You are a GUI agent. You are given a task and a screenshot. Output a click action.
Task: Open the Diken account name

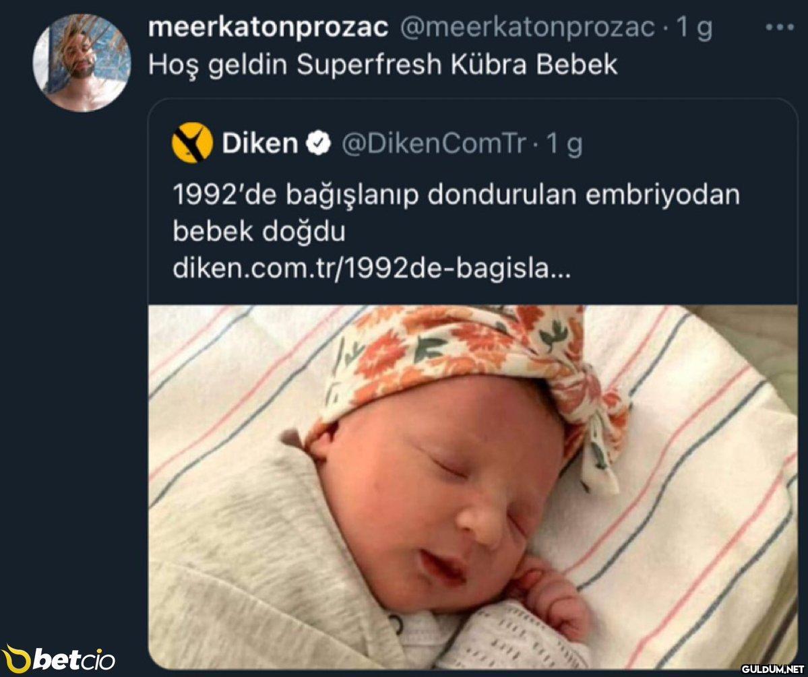[259, 143]
